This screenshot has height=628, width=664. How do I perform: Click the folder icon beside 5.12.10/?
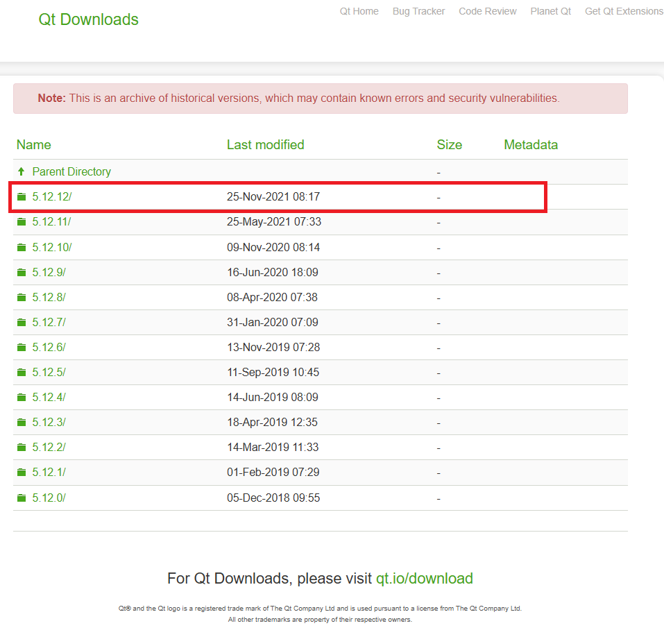[22, 247]
